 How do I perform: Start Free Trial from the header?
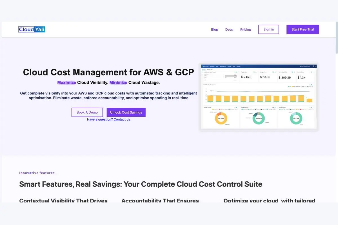pos(303,29)
